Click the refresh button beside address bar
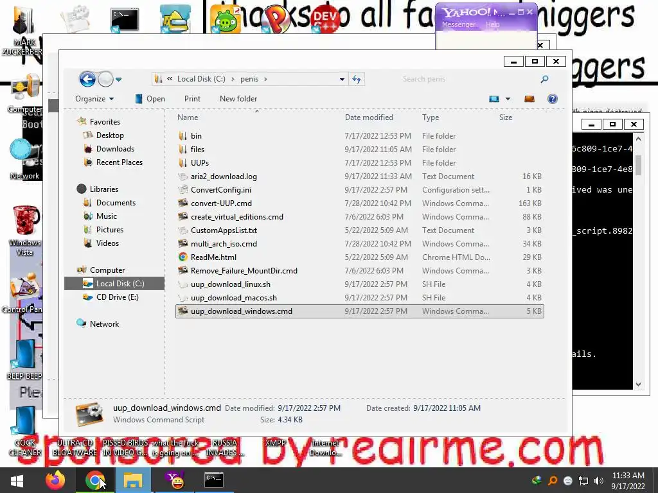Image resolution: width=658 pixels, height=493 pixels. pyautogui.click(x=357, y=79)
